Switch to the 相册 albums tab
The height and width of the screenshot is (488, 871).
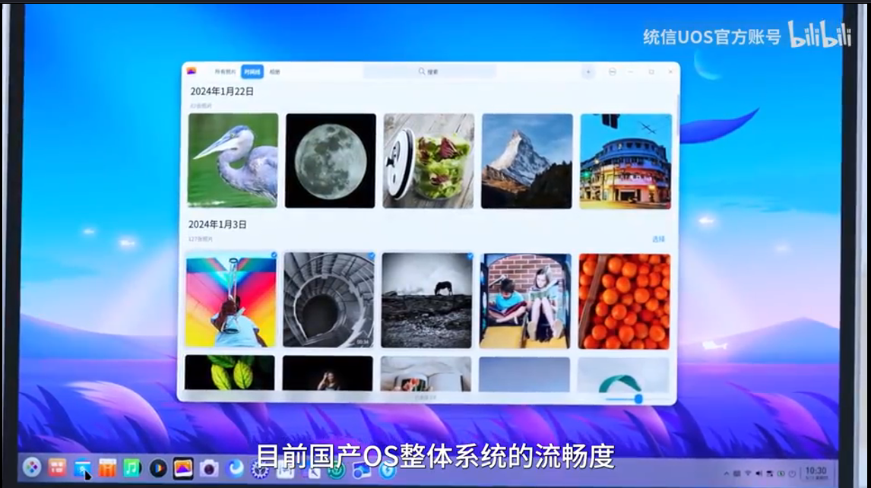coord(275,71)
